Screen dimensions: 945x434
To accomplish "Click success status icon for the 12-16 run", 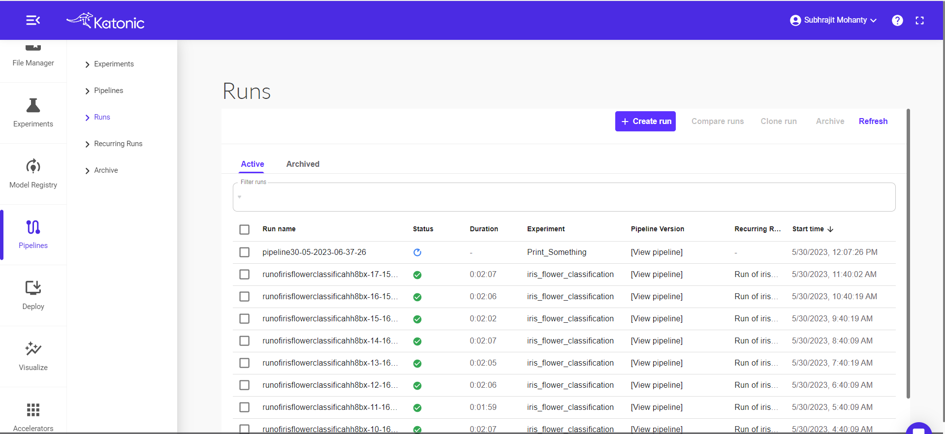I will pyautogui.click(x=417, y=385).
